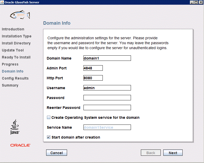Screen dimensions: 204x163
Task: Click the Java icon in title bar
Action: point(2,2)
